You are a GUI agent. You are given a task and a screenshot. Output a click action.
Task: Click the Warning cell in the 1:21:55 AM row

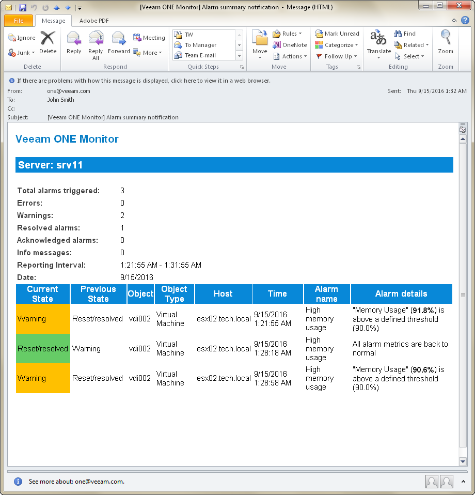(x=43, y=319)
